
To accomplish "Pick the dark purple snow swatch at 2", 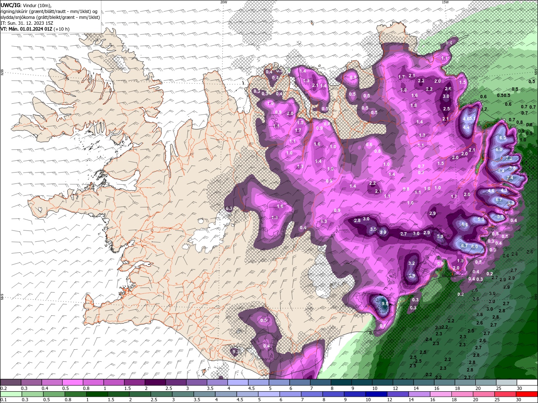I will tap(156, 382).
